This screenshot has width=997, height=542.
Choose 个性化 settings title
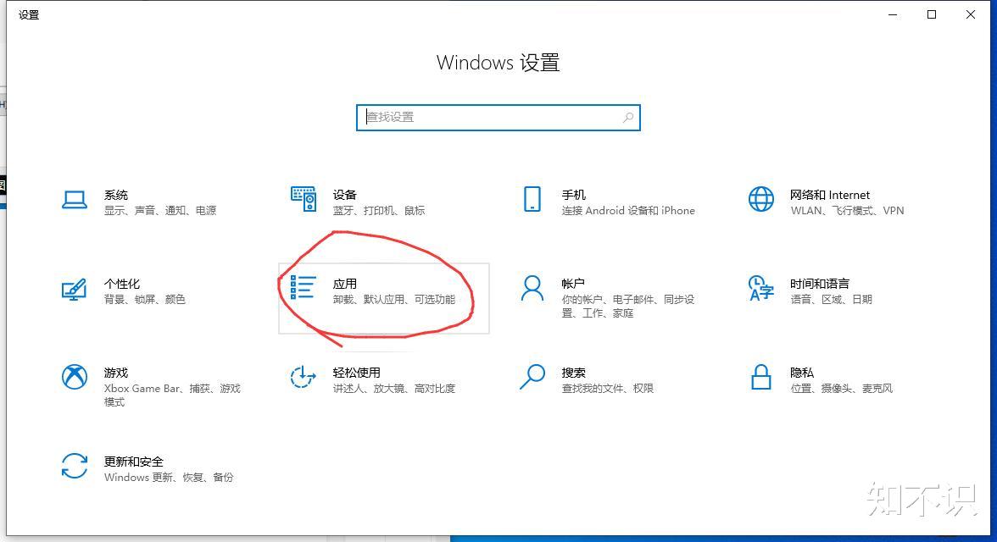[122, 284]
